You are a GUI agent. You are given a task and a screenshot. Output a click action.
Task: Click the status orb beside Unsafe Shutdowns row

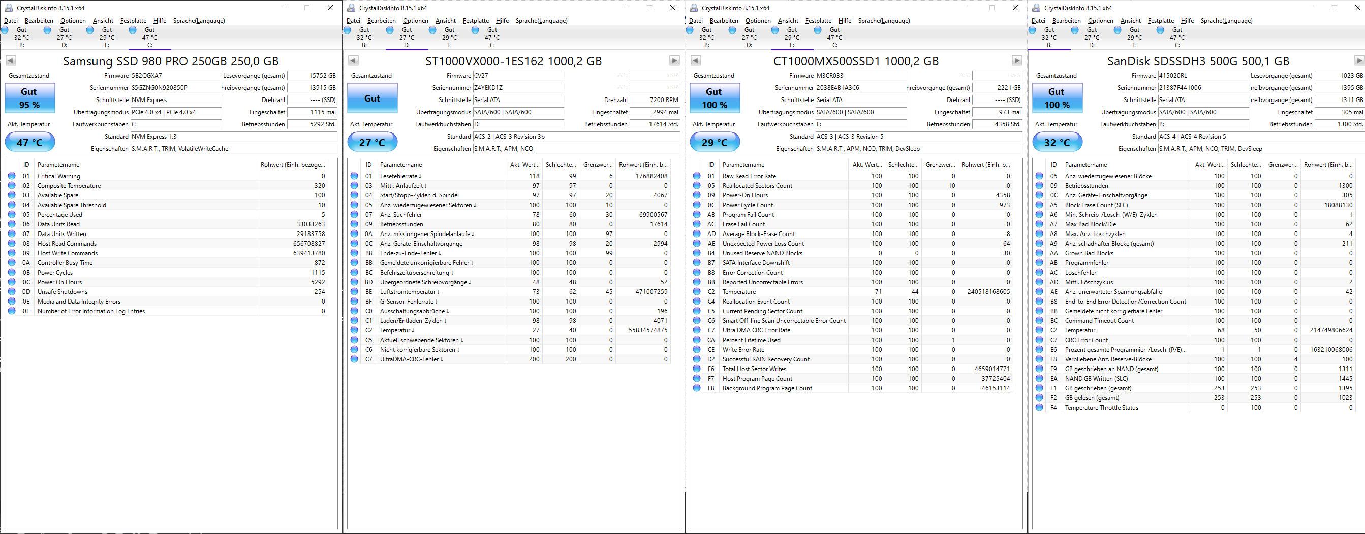pyautogui.click(x=12, y=292)
